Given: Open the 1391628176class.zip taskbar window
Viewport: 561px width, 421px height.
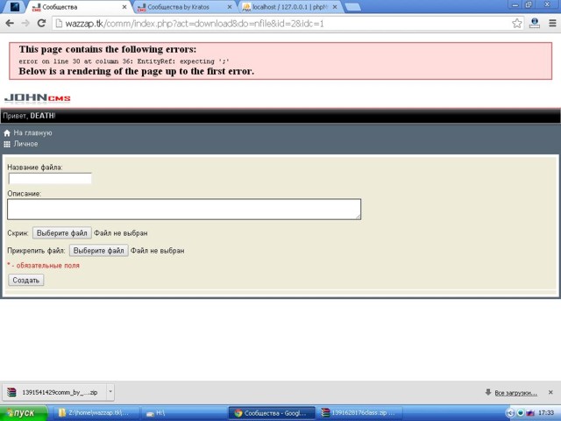Looking at the screenshot, I should click(359, 413).
